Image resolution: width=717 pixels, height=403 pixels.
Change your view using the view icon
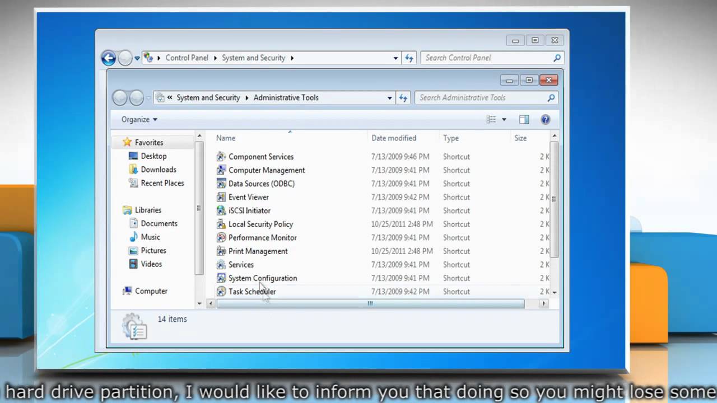pos(491,119)
